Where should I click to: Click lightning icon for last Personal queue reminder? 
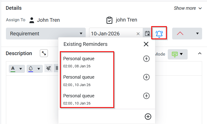(146, 96)
